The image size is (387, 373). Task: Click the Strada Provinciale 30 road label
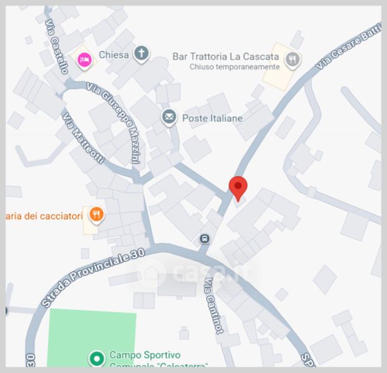click(x=93, y=277)
